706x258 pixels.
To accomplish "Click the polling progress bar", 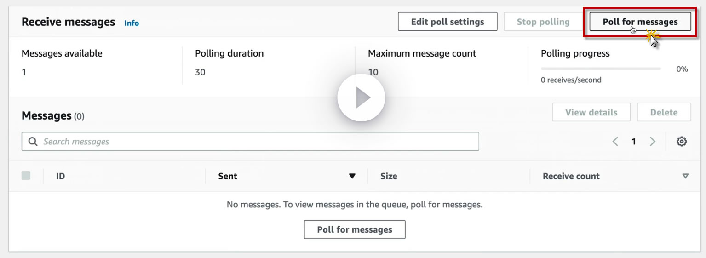I will coord(601,69).
